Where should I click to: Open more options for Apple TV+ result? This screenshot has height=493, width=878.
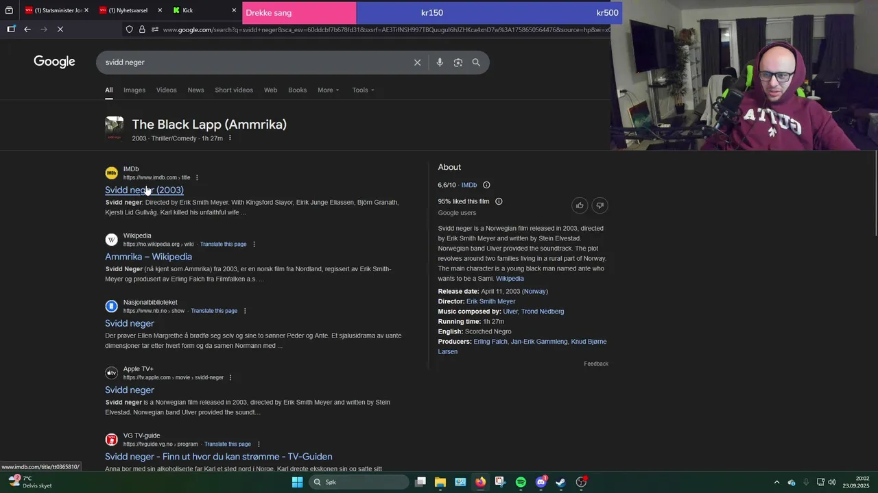pos(230,378)
